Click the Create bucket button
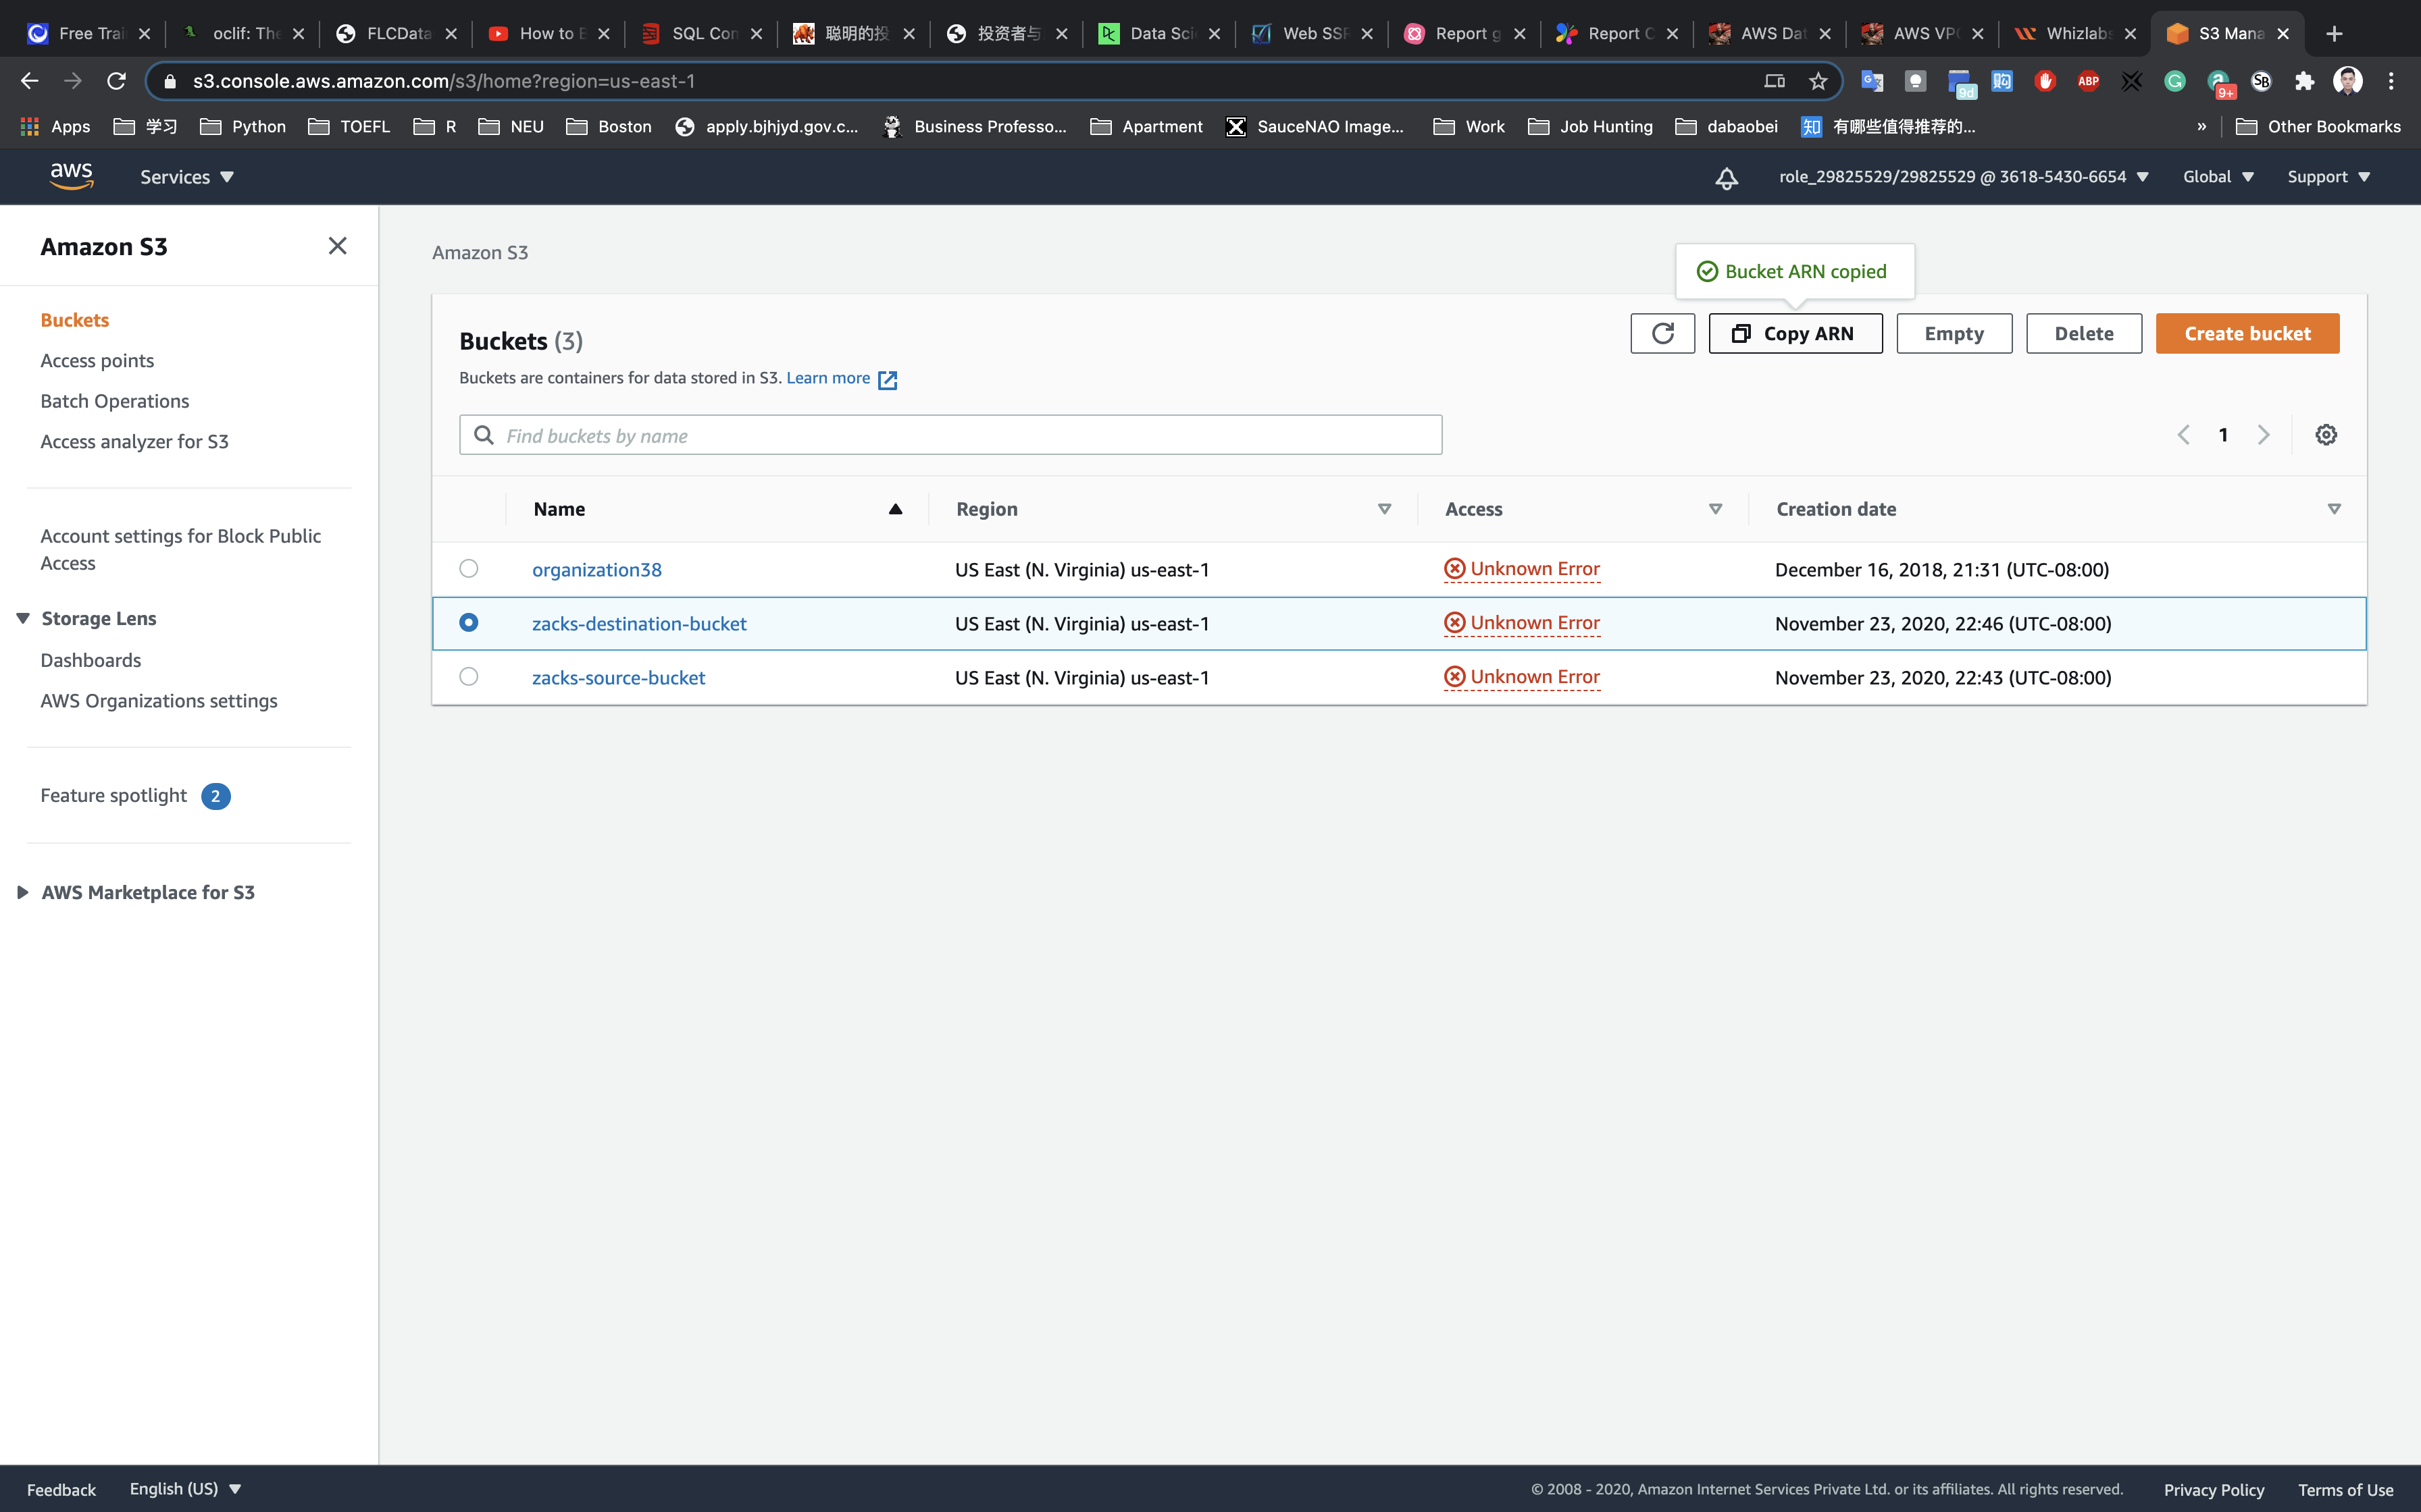2421x1512 pixels. click(2246, 333)
